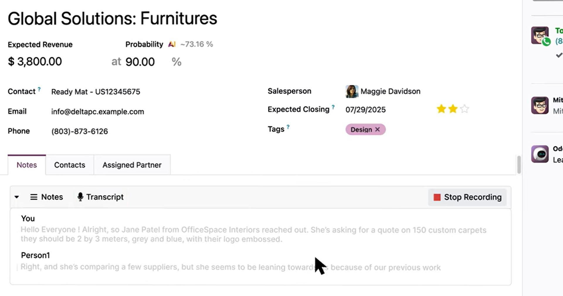The width and height of the screenshot is (563, 296).
Task: Click the AI probability icon
Action: [x=172, y=44]
